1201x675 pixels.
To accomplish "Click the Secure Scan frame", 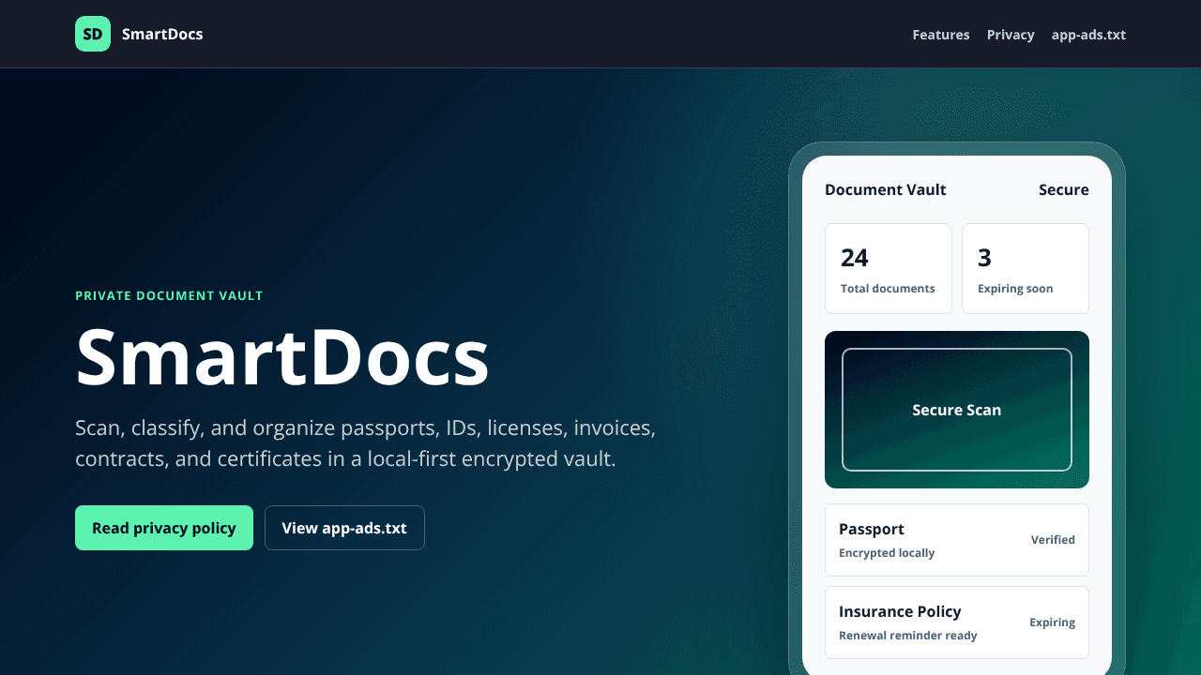I will [957, 410].
